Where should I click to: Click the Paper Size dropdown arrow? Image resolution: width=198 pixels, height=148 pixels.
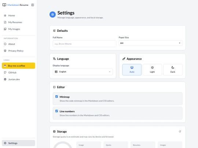click(x=179, y=43)
